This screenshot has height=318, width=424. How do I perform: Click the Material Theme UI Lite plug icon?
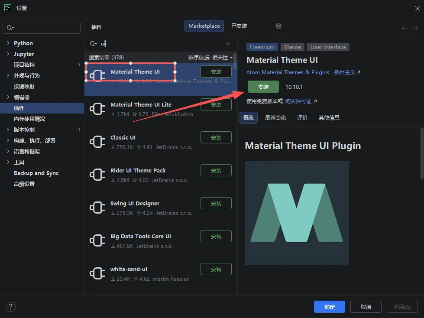(x=97, y=109)
